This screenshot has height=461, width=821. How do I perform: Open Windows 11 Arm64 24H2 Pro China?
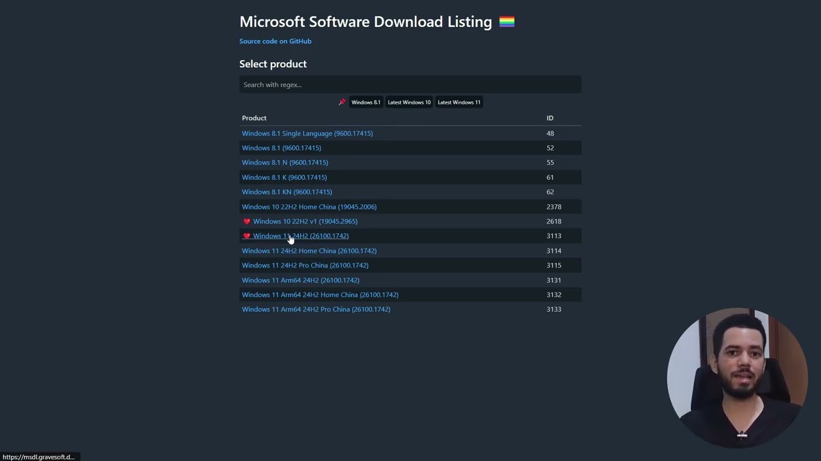[316, 309]
